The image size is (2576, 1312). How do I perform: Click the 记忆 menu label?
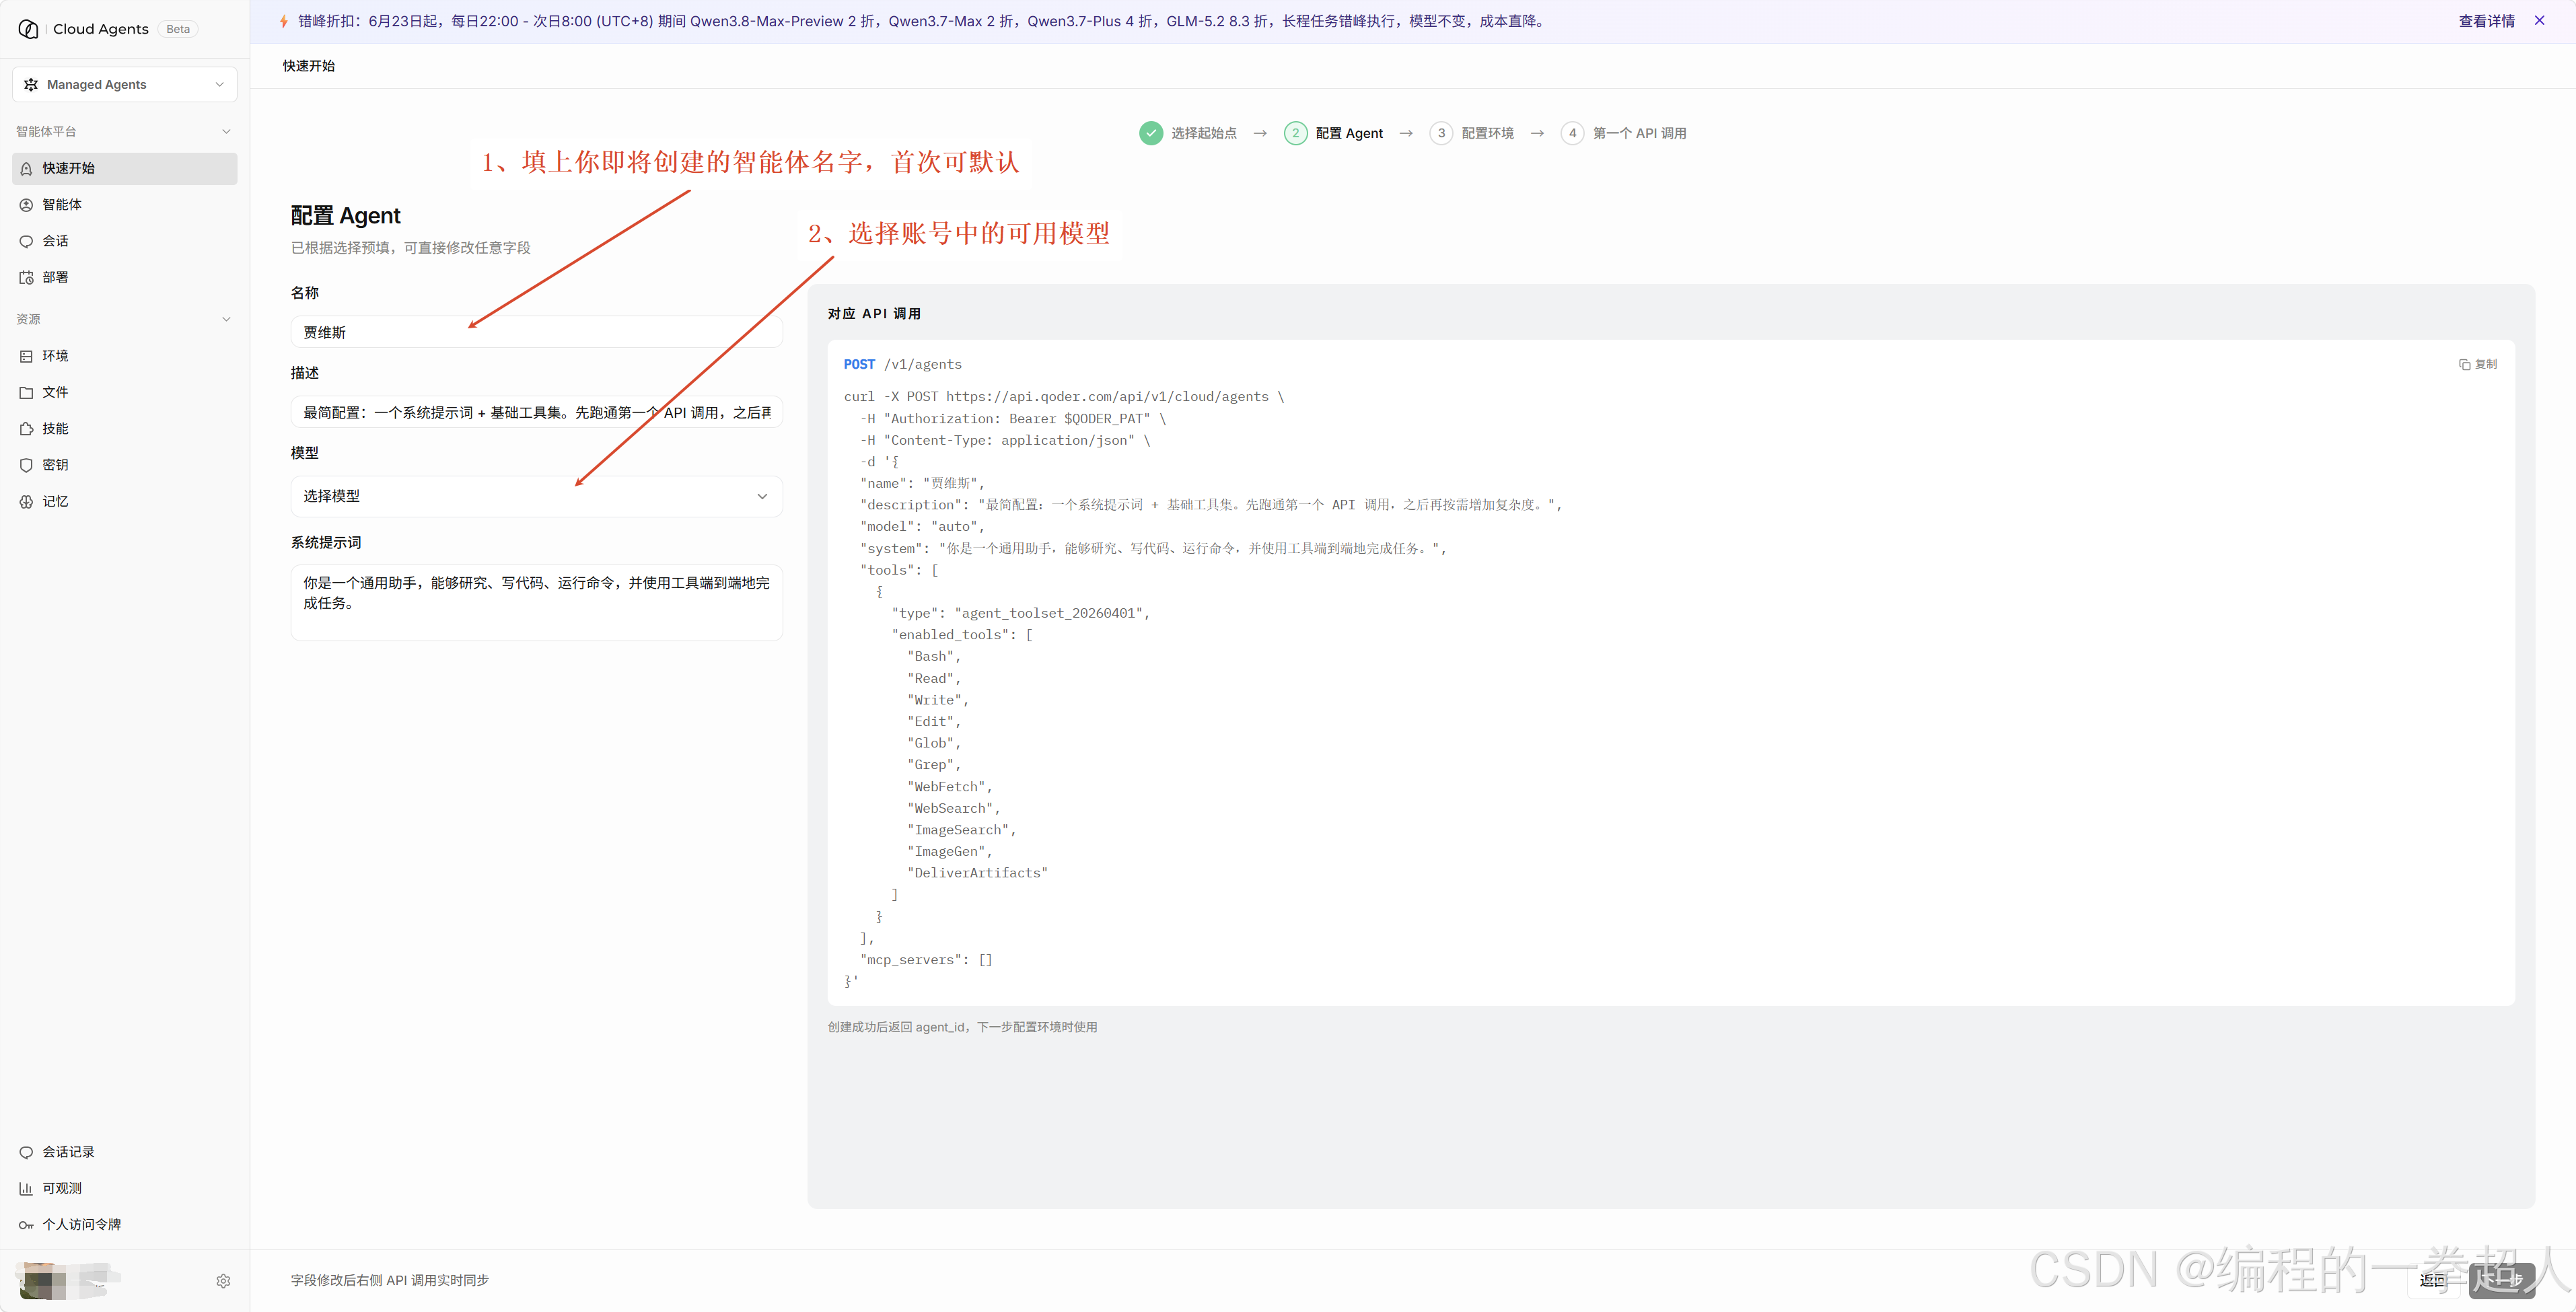point(55,501)
